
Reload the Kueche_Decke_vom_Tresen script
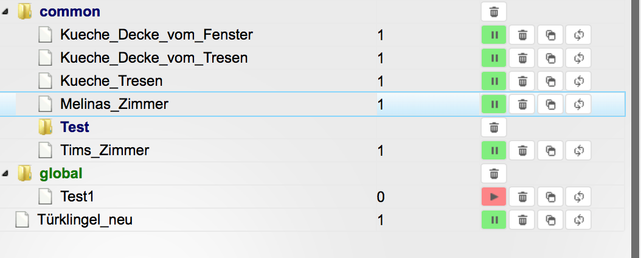tap(578, 58)
